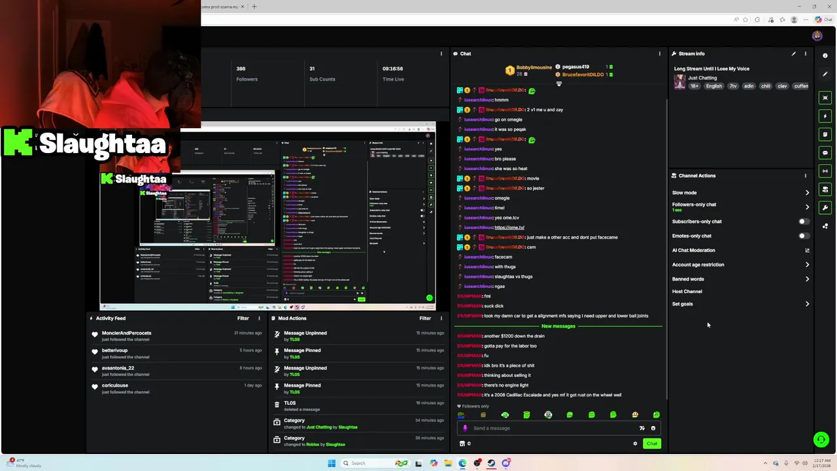Open Edge settings and more menu
The image size is (837, 471).
(806, 20)
